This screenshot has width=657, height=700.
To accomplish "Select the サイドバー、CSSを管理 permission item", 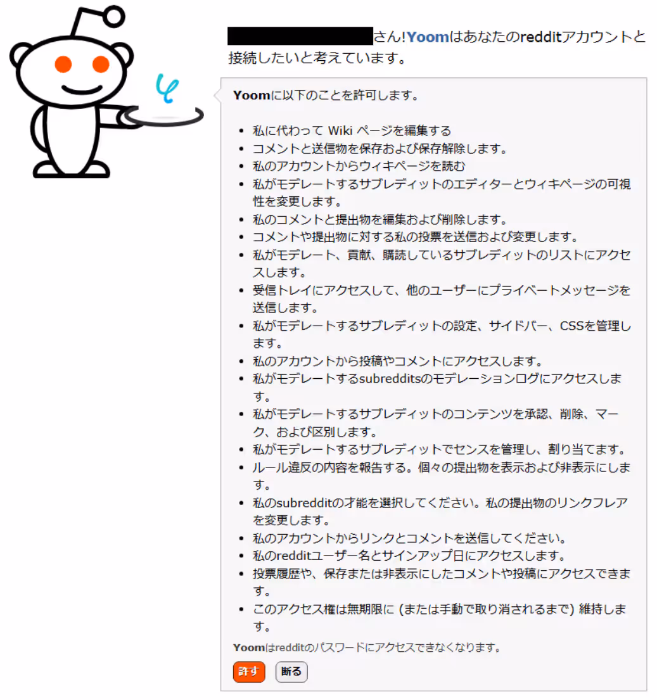I will click(x=442, y=334).
